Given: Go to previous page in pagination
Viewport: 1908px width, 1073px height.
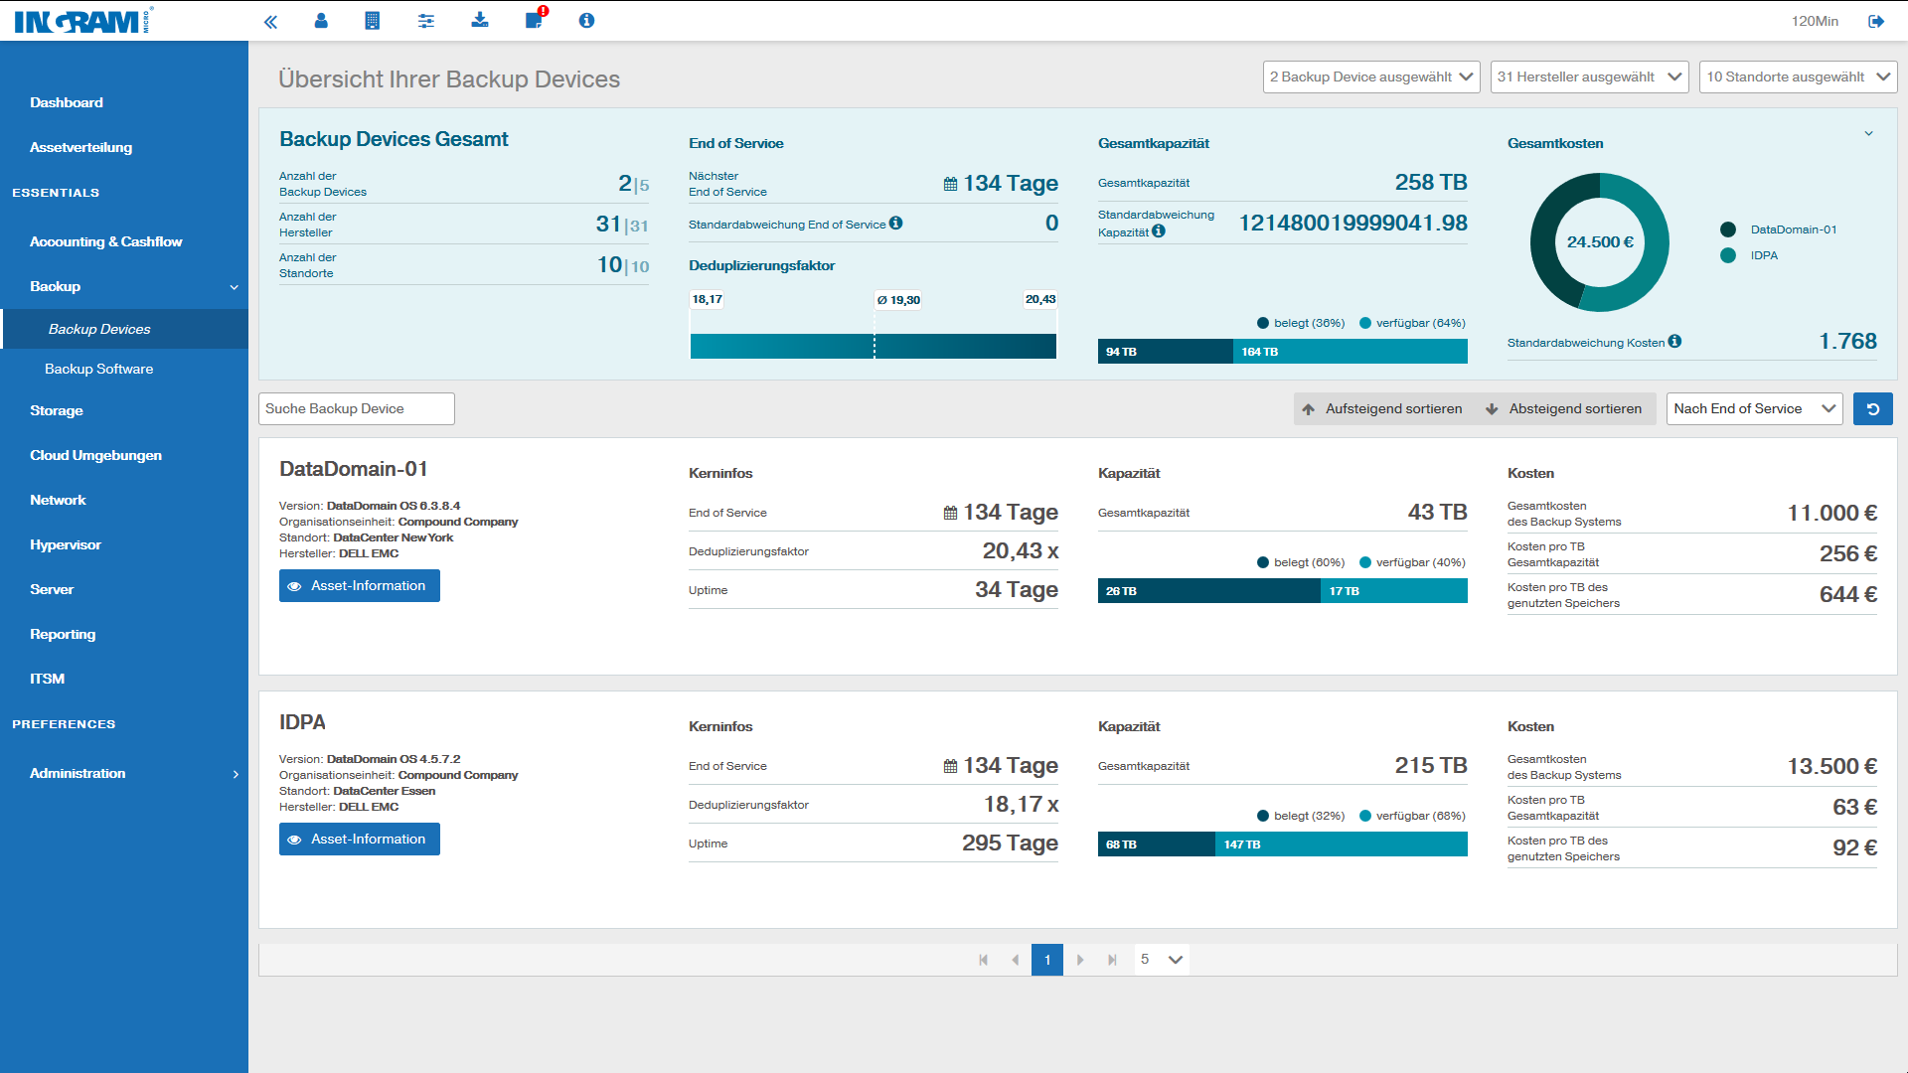Looking at the screenshot, I should click(1015, 960).
